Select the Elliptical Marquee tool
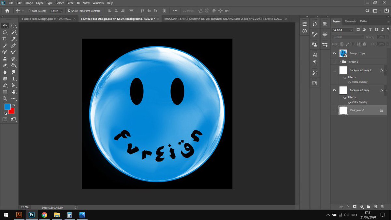The image size is (391, 220). (x=14, y=26)
